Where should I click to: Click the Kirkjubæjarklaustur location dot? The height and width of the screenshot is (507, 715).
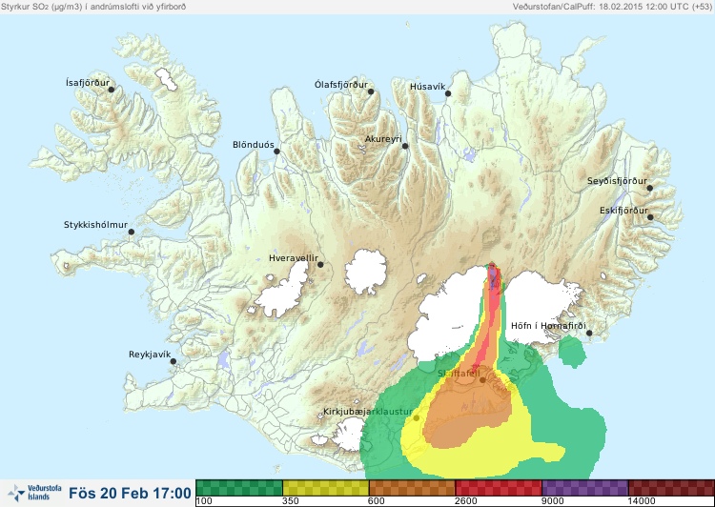(x=416, y=417)
